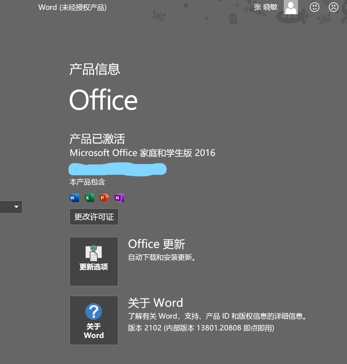
Task: Click the Office 更新 heading
Action: pos(157,244)
